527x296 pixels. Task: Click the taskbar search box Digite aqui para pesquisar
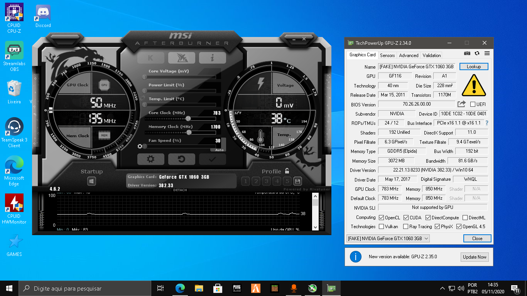(x=85, y=288)
